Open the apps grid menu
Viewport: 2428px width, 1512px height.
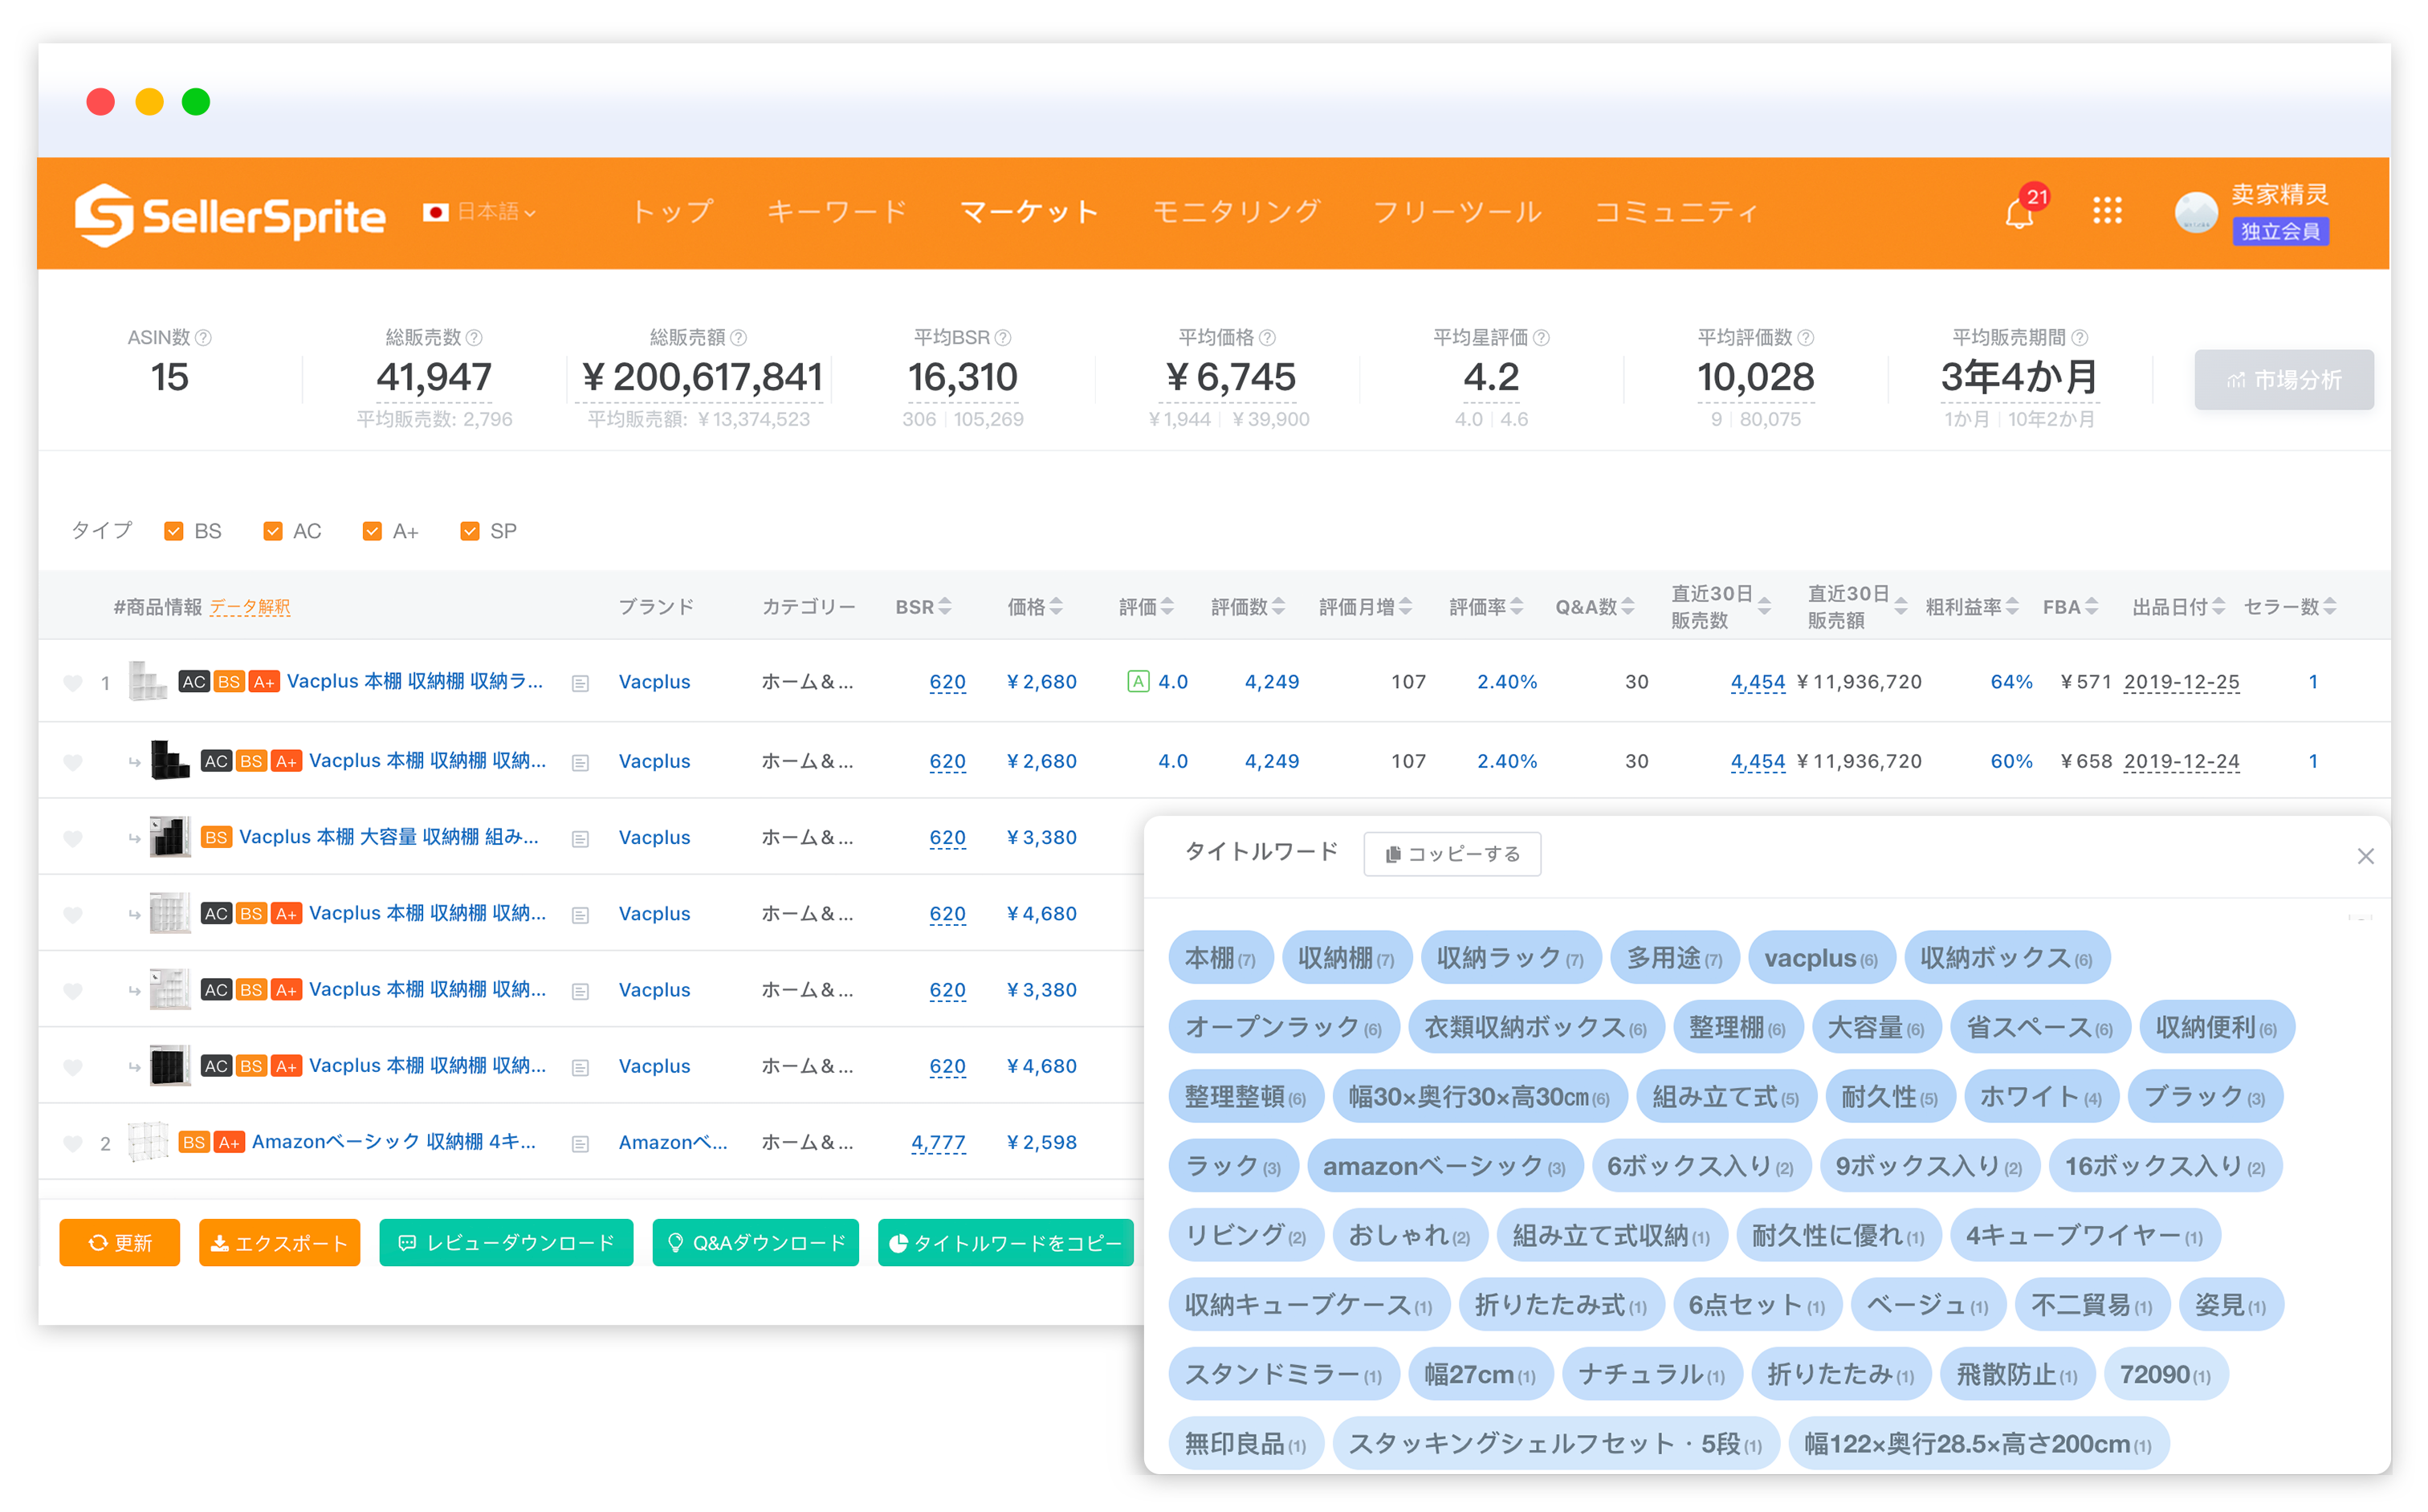tap(2107, 211)
